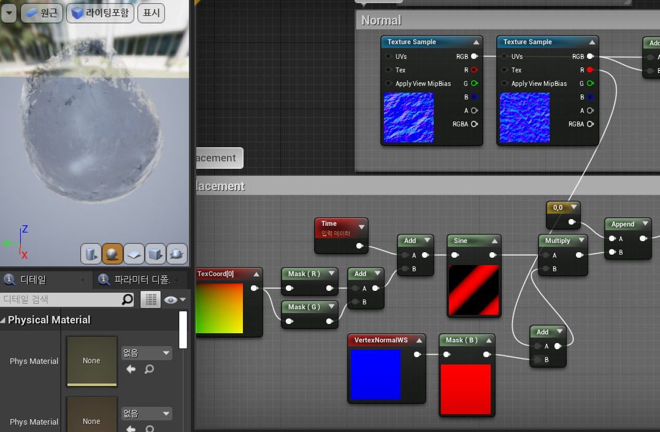The image size is (660, 432).
Task: Click the 표시 show button
Action: click(x=151, y=13)
